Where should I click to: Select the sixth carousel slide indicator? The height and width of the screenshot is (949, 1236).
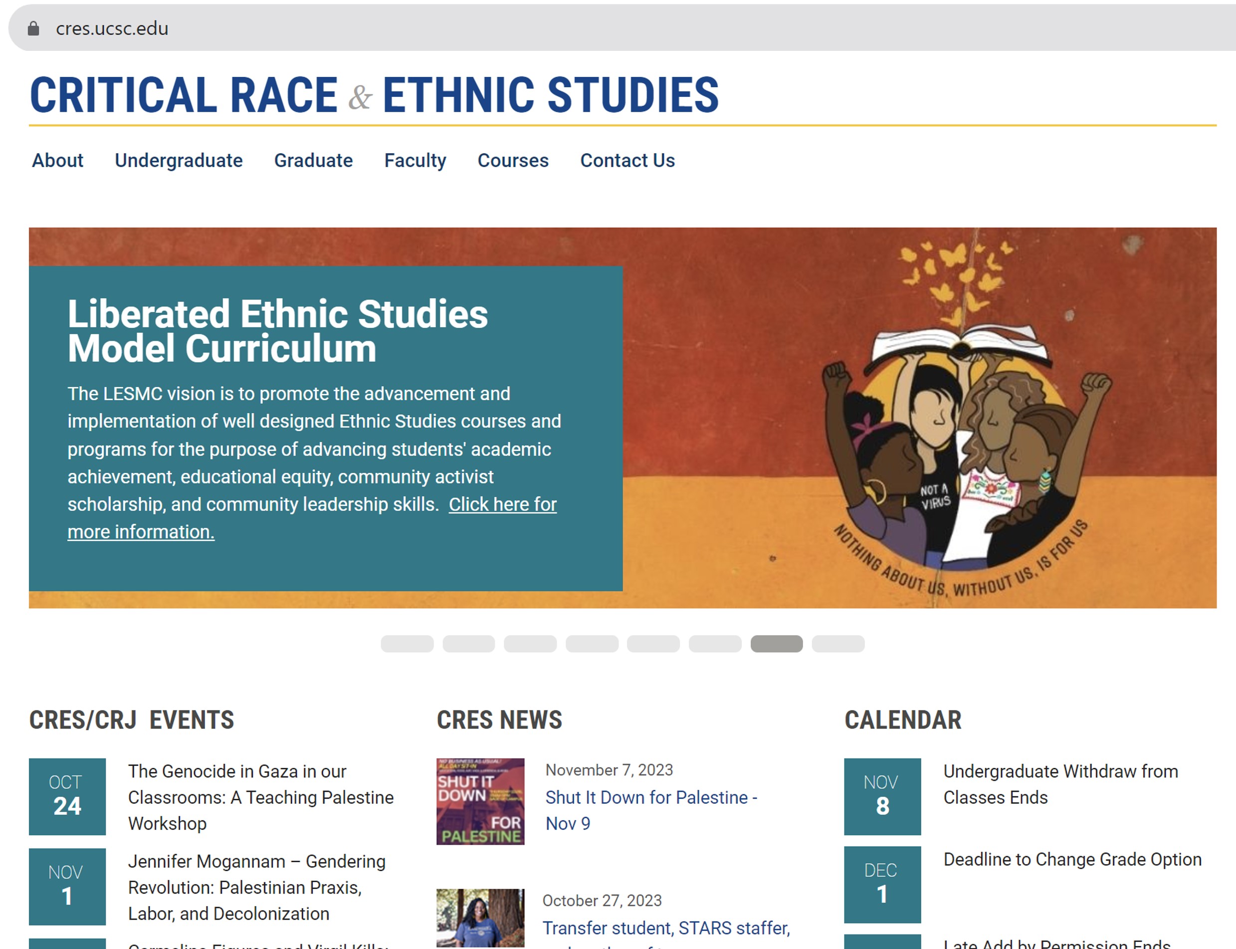click(x=715, y=644)
